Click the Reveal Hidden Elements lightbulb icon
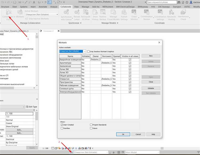The image size is (200, 155). 76,148
